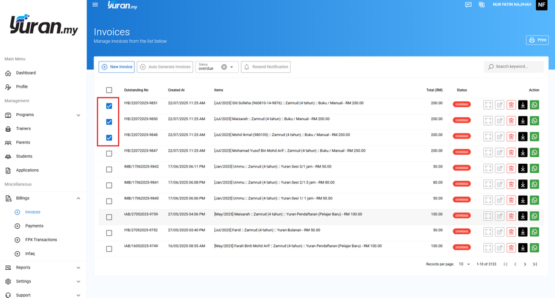Delete invoice IYB/22072025-9848 via trash icon

click(x=511, y=137)
